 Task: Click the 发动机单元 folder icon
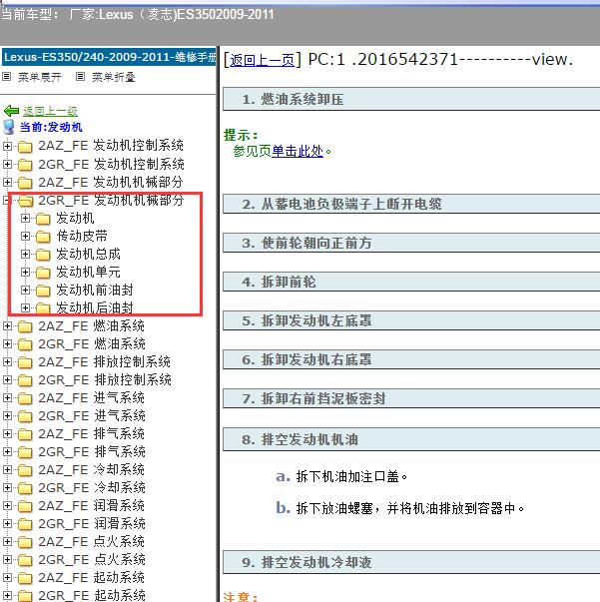click(43, 273)
